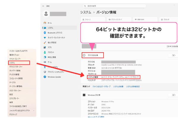Click the Bluetooth icon in sidebar

tap(45, 33)
